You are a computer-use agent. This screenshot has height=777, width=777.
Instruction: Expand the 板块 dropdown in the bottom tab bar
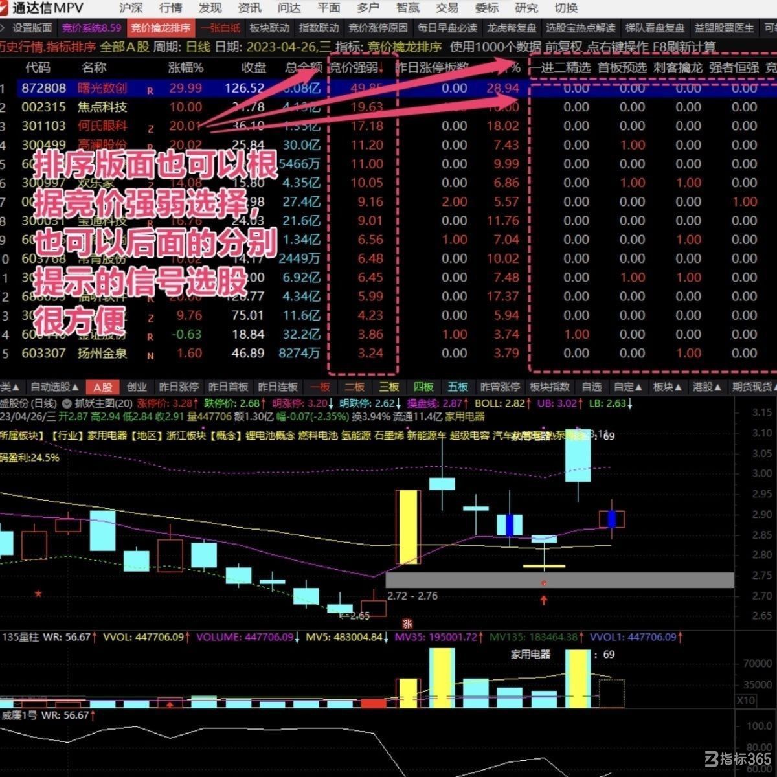668,387
